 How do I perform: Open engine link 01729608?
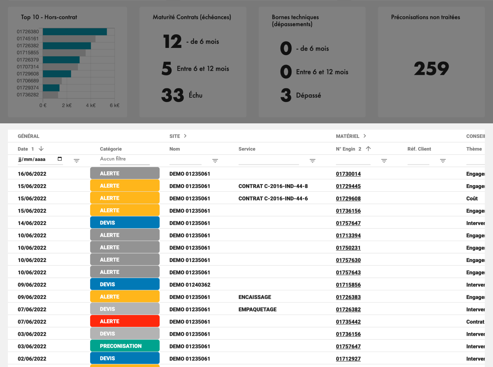coord(348,198)
